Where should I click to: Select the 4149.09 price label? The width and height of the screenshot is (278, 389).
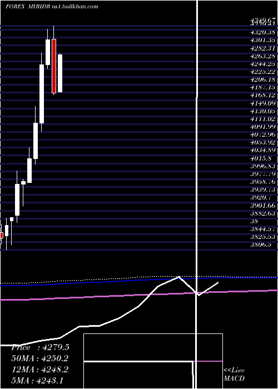(x=263, y=103)
